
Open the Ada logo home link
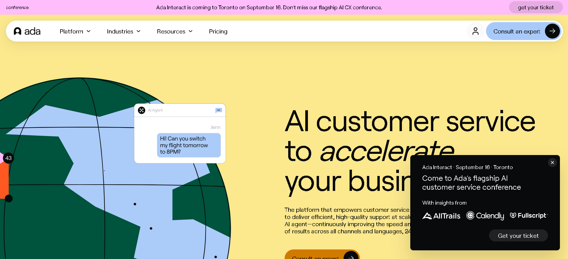pyautogui.click(x=27, y=31)
